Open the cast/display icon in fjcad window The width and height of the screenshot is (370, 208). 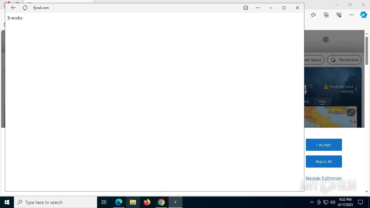245,8
